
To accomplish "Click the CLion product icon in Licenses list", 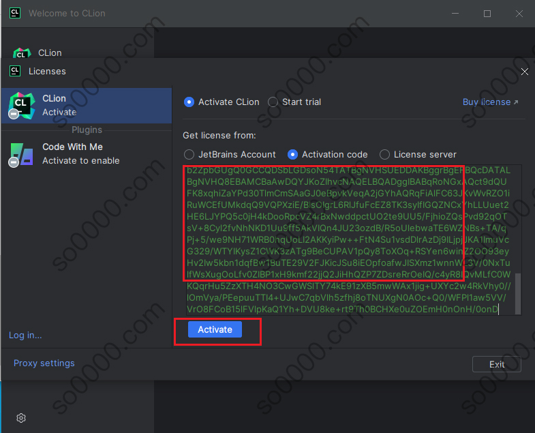I will point(22,106).
